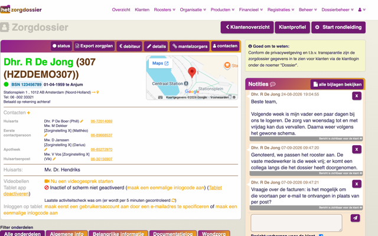The image size is (378, 236).
Task: Delete the note dated 24-08-2026 19:04:55
Action: (357, 96)
